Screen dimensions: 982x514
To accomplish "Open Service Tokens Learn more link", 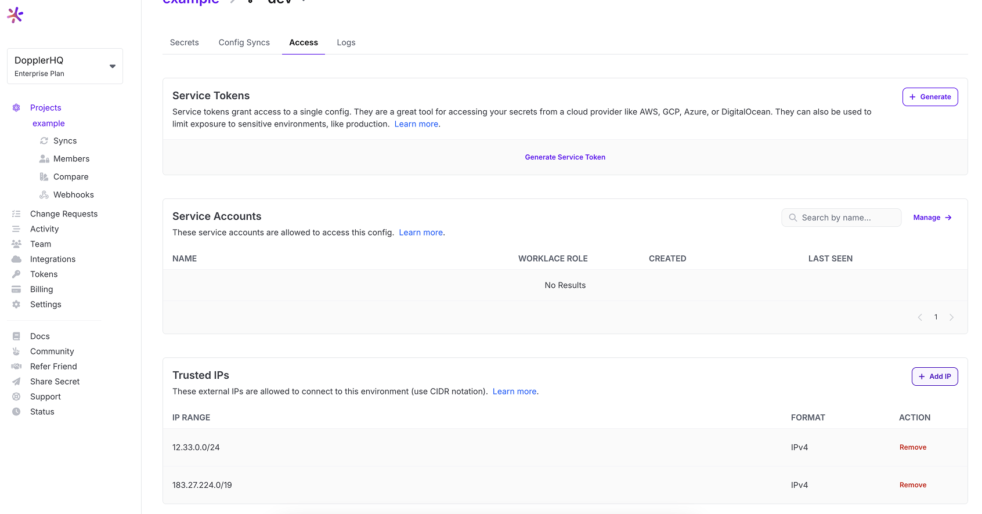I will pos(416,124).
